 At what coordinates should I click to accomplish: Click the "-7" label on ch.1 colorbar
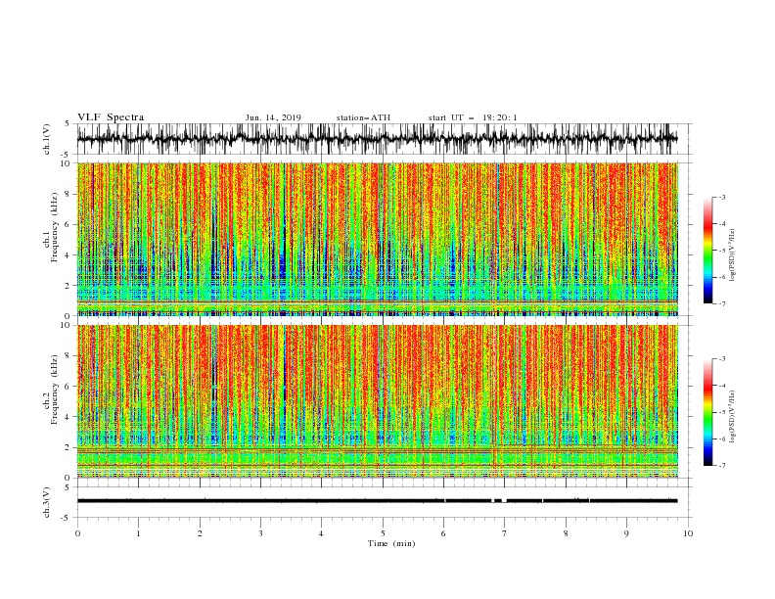click(x=722, y=303)
